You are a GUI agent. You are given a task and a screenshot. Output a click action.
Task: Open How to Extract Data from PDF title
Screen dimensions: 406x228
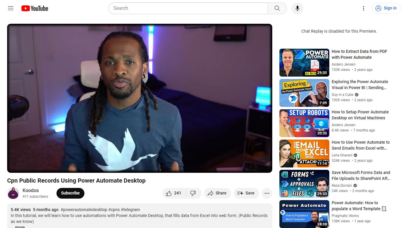pyautogui.click(x=360, y=54)
